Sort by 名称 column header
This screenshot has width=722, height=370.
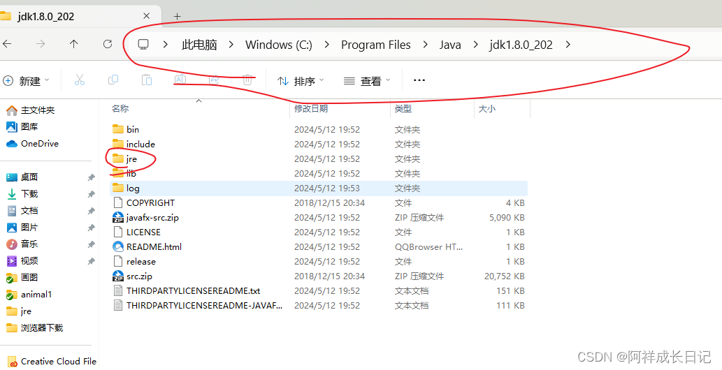coord(120,109)
